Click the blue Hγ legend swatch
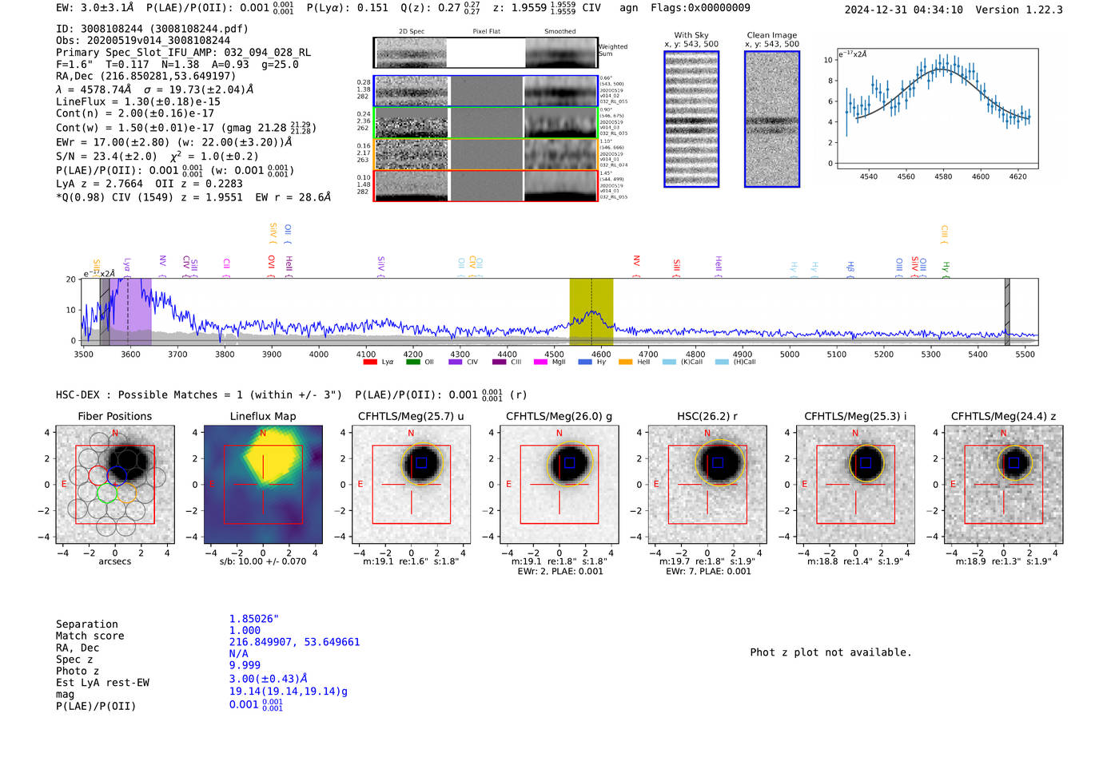1119x761 pixels. coord(585,363)
